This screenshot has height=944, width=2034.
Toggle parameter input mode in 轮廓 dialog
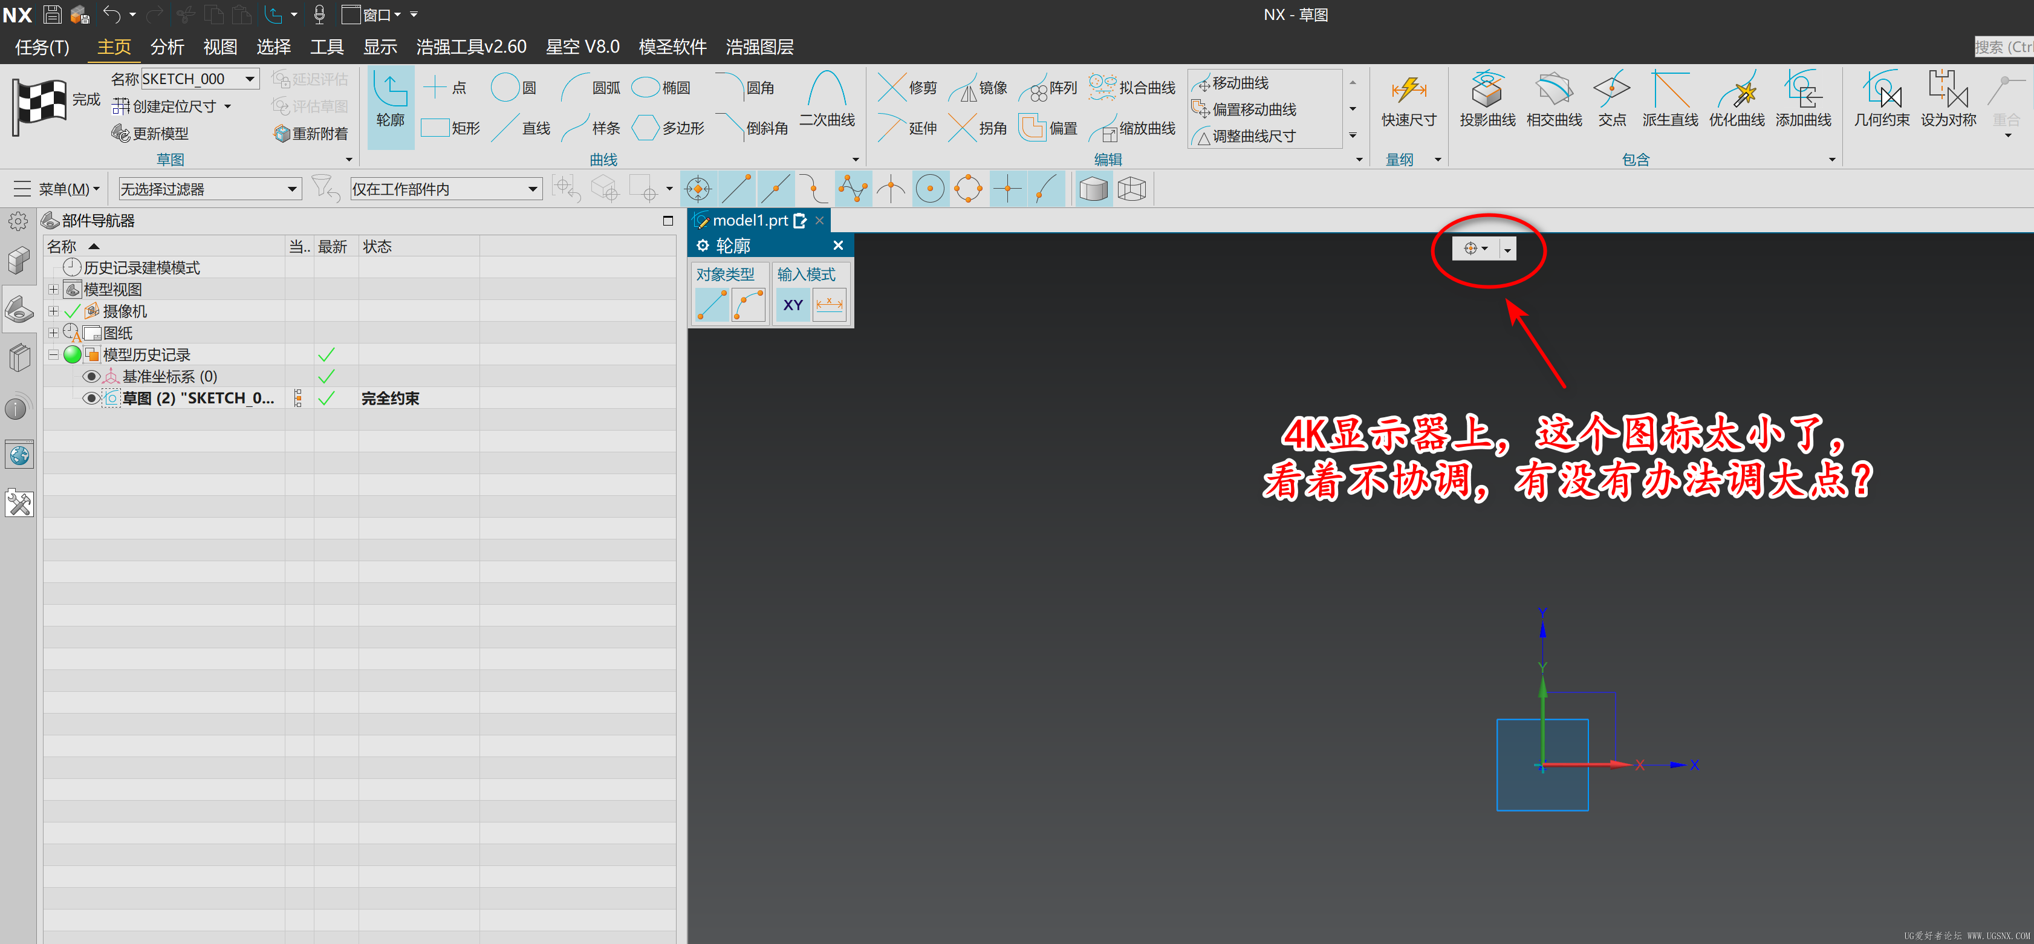pyautogui.click(x=830, y=305)
